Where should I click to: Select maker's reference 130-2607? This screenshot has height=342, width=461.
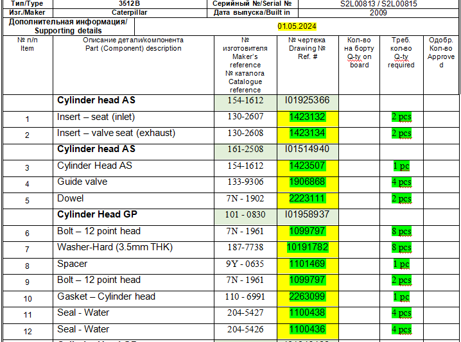pos(246,117)
